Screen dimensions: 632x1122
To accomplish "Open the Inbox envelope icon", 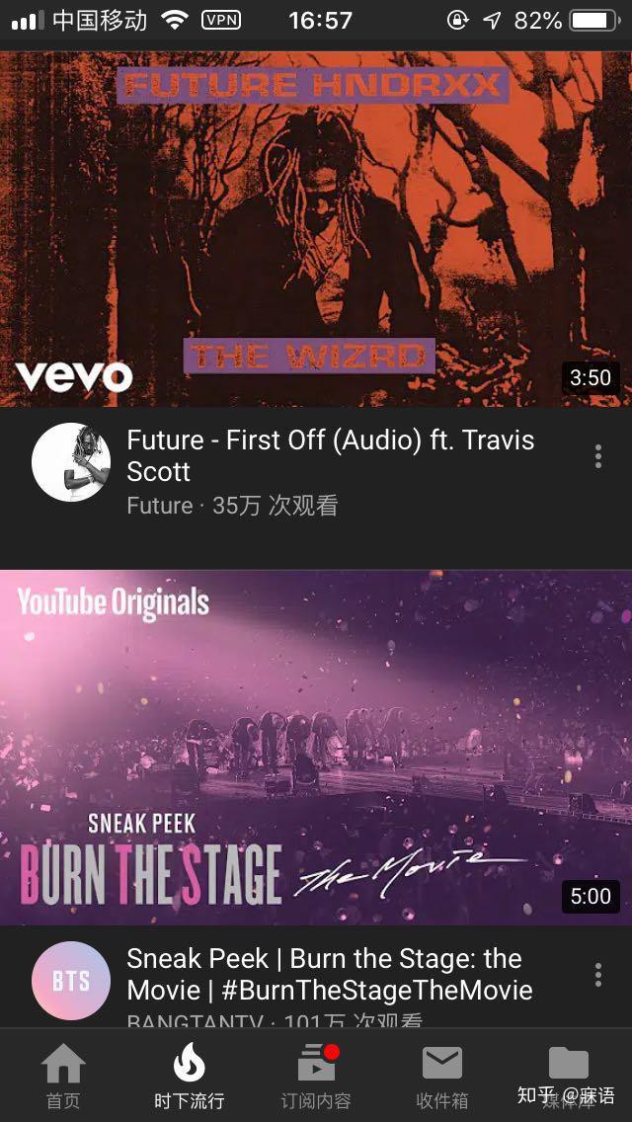I will pos(442,1064).
